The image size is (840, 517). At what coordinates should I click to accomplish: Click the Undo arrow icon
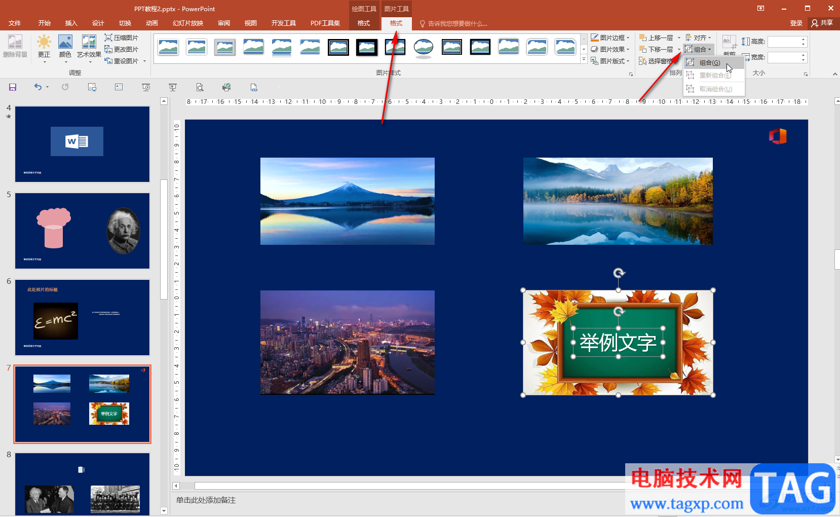(x=37, y=87)
